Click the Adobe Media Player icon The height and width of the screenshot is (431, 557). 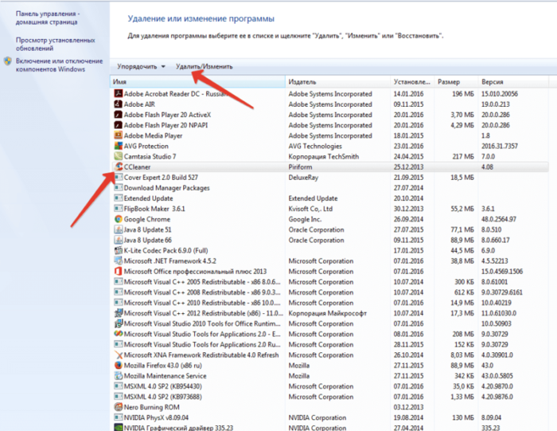tap(119, 135)
